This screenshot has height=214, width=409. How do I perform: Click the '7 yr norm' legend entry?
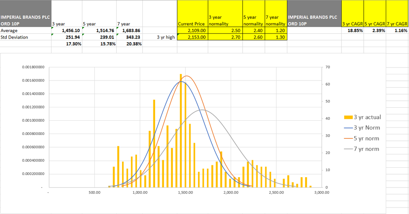[x=362, y=149]
